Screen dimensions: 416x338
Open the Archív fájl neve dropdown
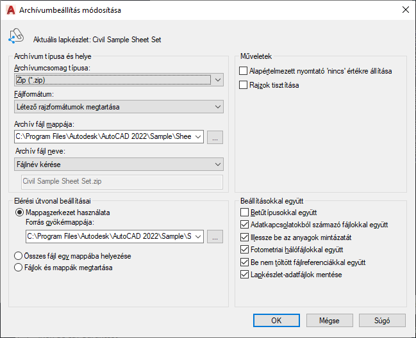pyautogui.click(x=217, y=165)
